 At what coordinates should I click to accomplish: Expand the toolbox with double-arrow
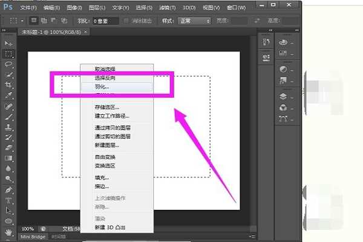(x=4, y=30)
